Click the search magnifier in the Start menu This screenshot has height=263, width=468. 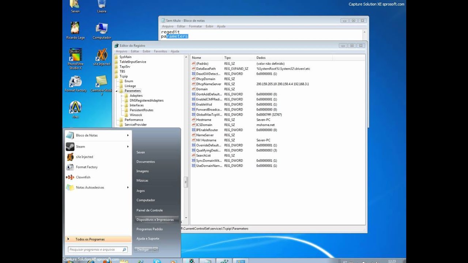click(124, 250)
